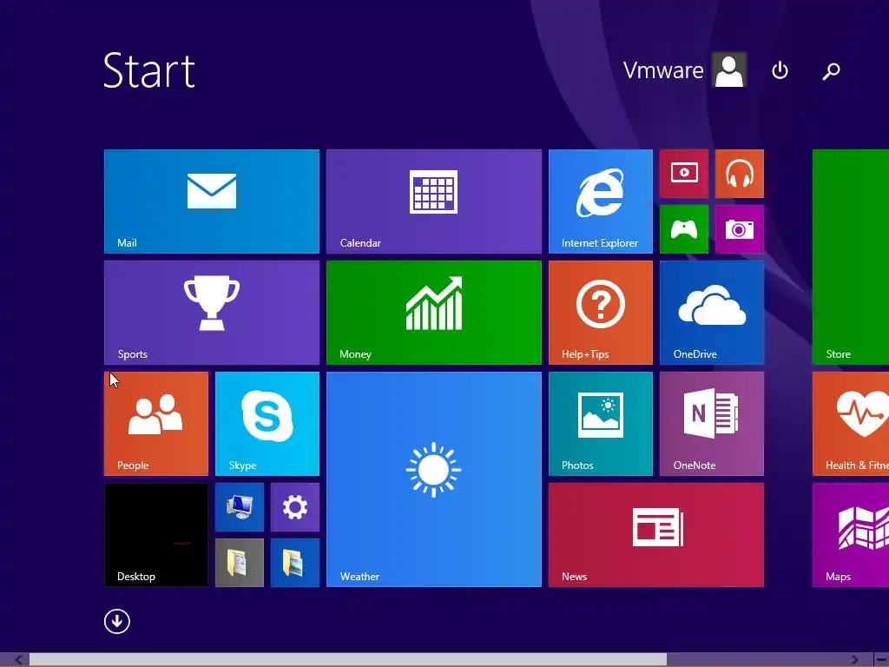Open the Money tile
Image resolution: width=889 pixels, height=667 pixels.
pos(434,313)
